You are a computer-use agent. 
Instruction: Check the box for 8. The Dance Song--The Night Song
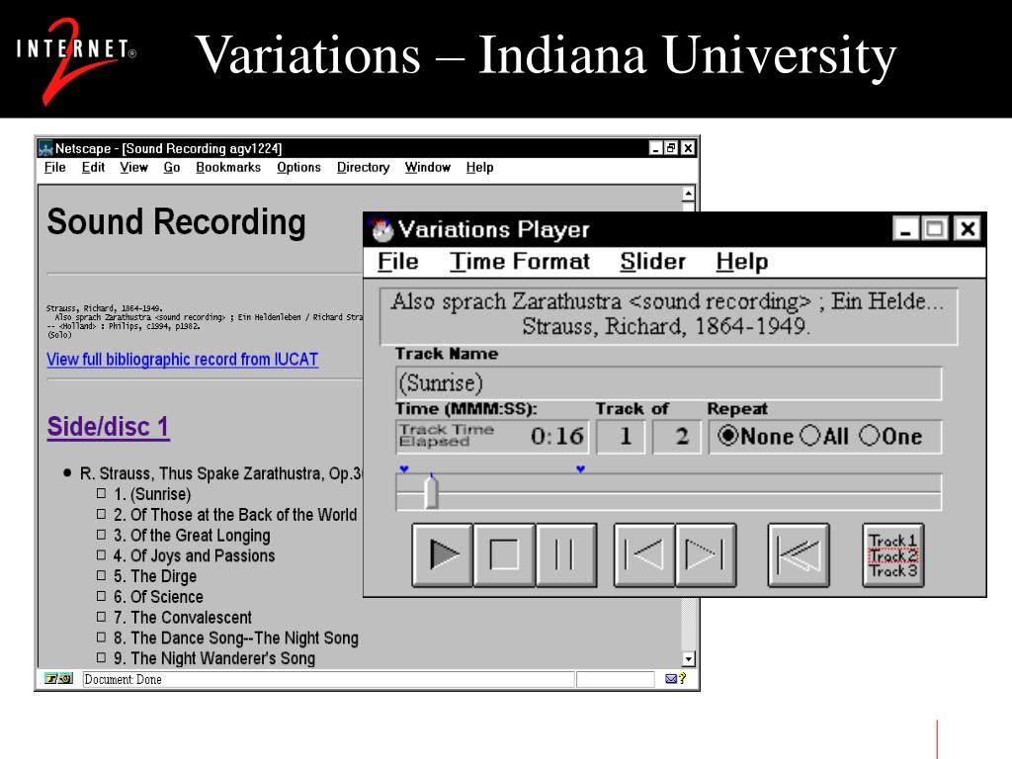click(x=102, y=637)
